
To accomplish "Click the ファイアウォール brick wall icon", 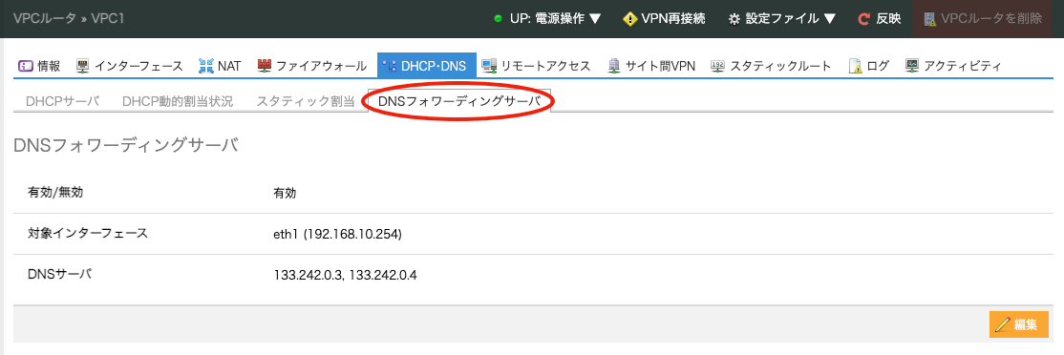I will pyautogui.click(x=265, y=66).
